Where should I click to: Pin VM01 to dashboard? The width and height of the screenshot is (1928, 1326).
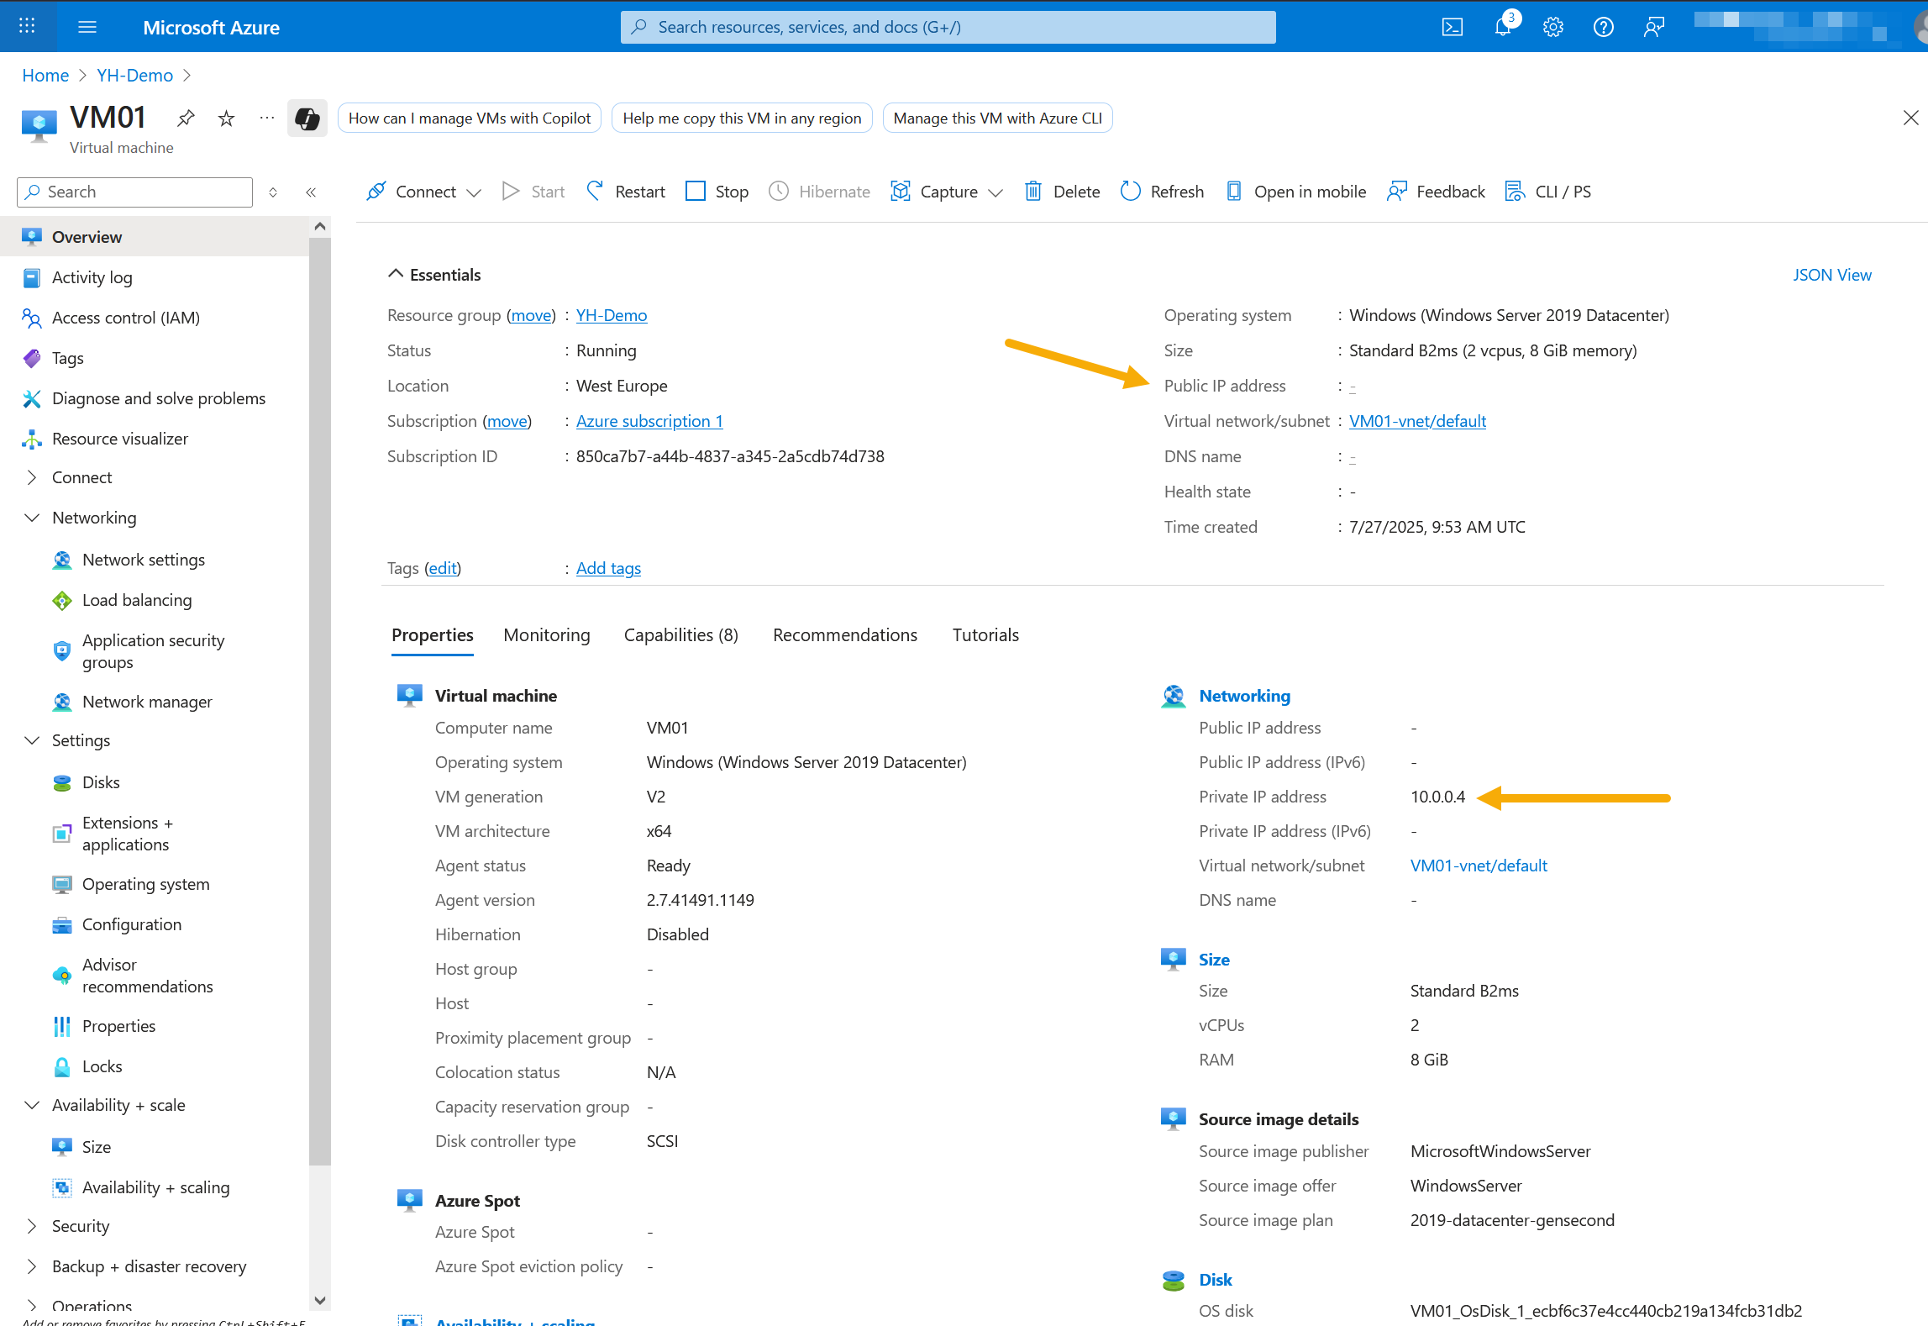coord(186,118)
